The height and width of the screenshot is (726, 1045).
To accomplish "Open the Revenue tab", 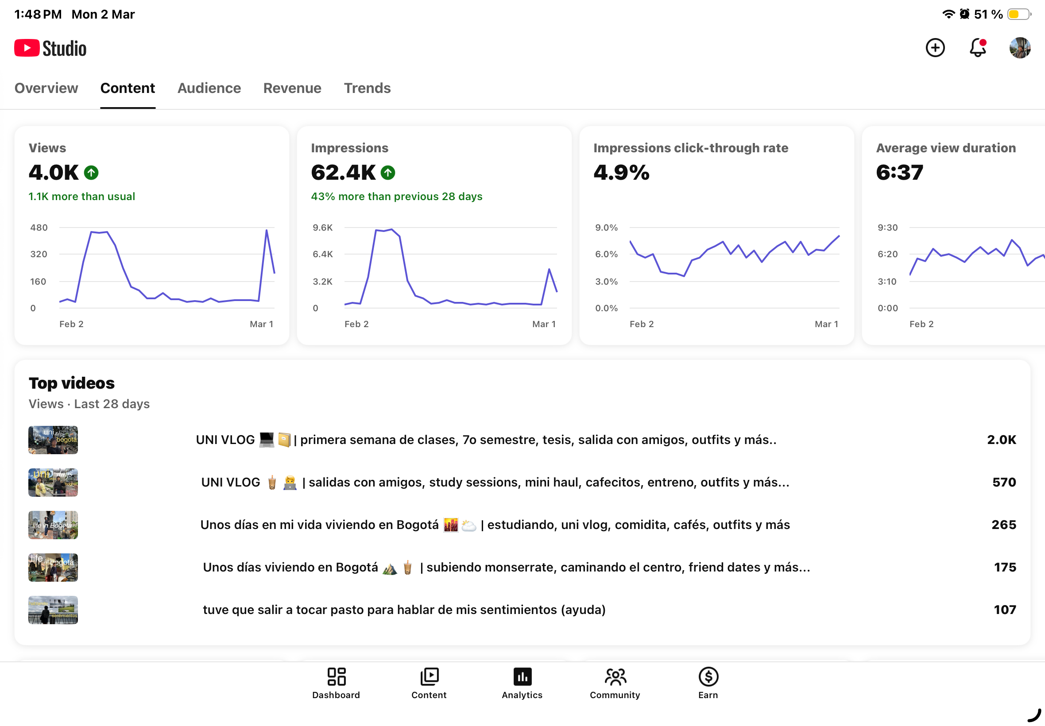I will 292,88.
